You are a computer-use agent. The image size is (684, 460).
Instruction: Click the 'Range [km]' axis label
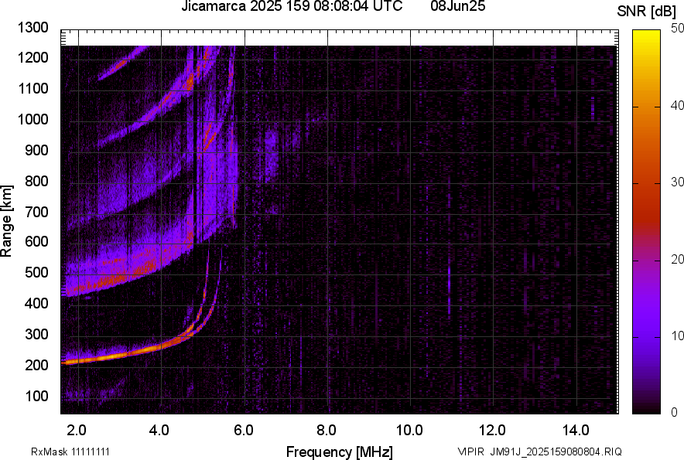[x=6, y=221]
